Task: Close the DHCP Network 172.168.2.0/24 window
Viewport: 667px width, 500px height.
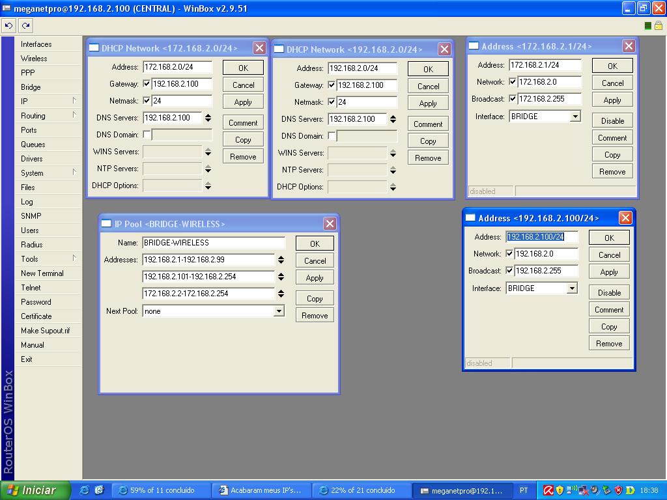Action: click(259, 48)
